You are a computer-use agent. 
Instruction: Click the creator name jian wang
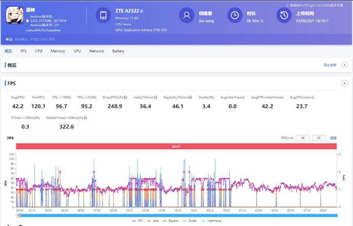[207, 21]
